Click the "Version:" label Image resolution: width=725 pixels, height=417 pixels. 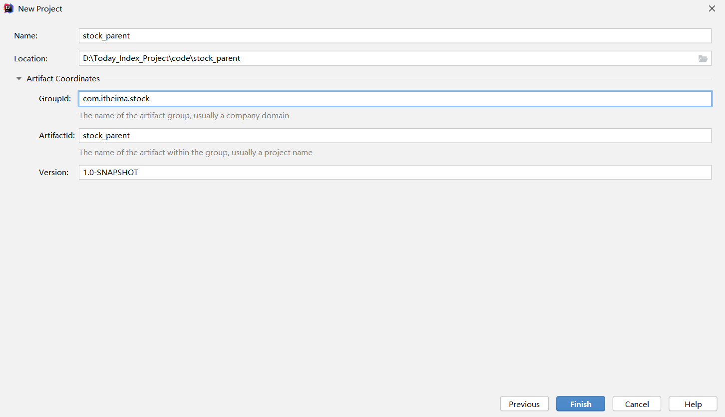tap(54, 173)
